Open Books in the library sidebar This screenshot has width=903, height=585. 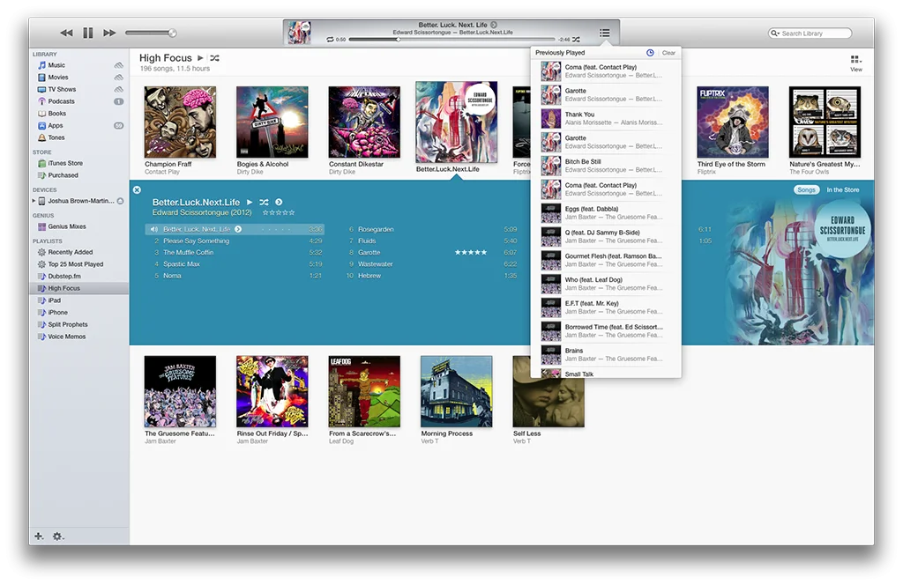(x=56, y=114)
